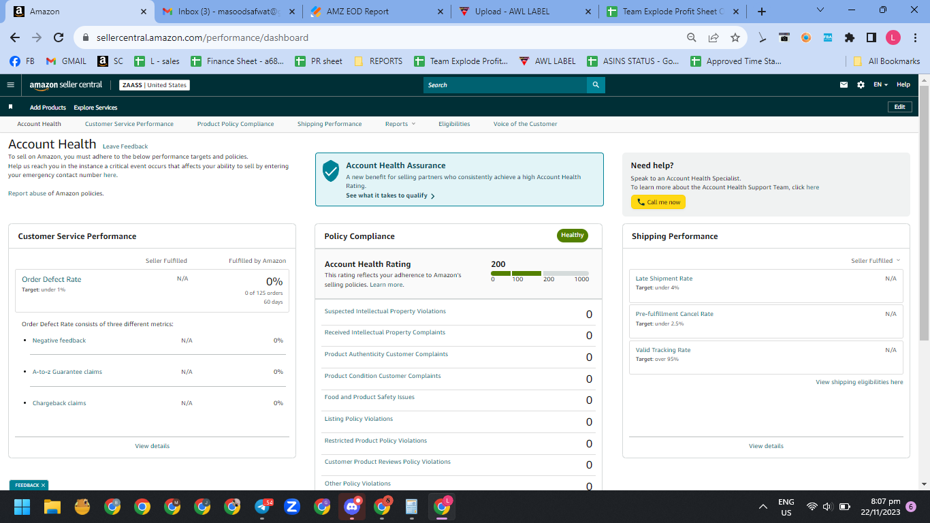Open the Chrome zoom magnifier icon
Screen dimensions: 930x523
pos(692,38)
